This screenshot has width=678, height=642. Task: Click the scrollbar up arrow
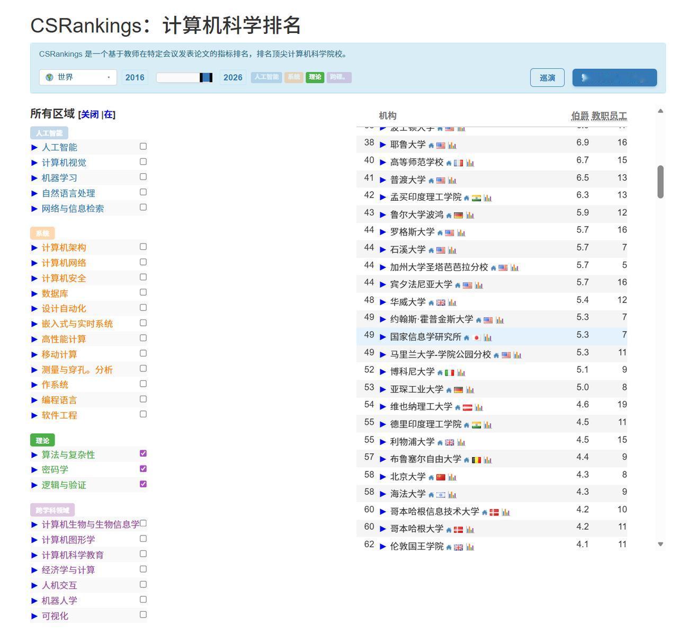point(661,111)
